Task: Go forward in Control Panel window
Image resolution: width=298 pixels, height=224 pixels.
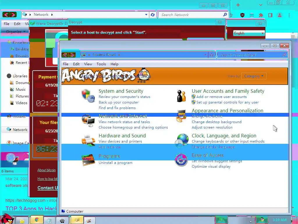Action: click(72, 55)
